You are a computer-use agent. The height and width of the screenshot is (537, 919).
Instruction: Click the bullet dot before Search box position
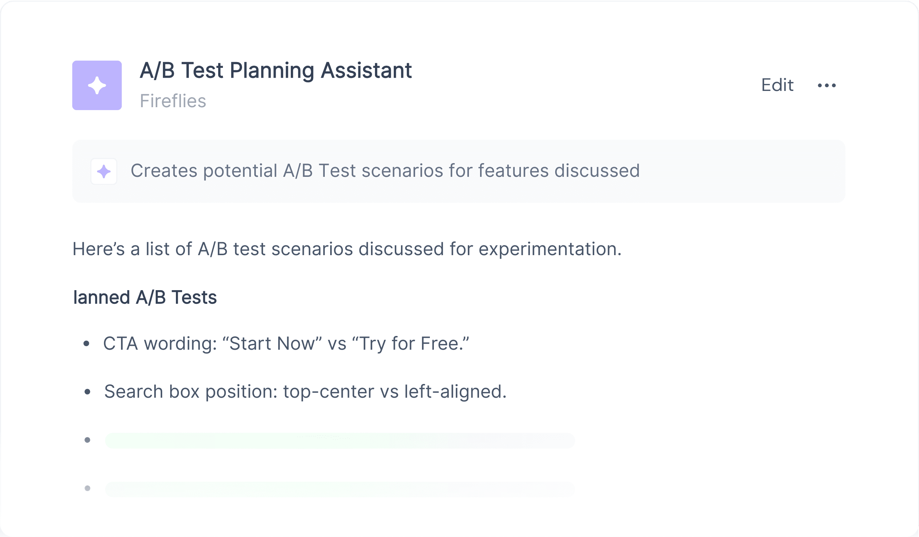[87, 392]
